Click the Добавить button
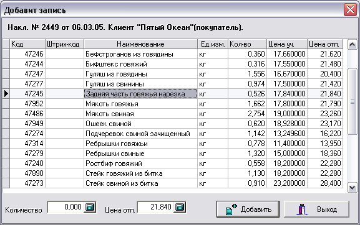Screen dimensions: 360x225 [x=248, y=209]
